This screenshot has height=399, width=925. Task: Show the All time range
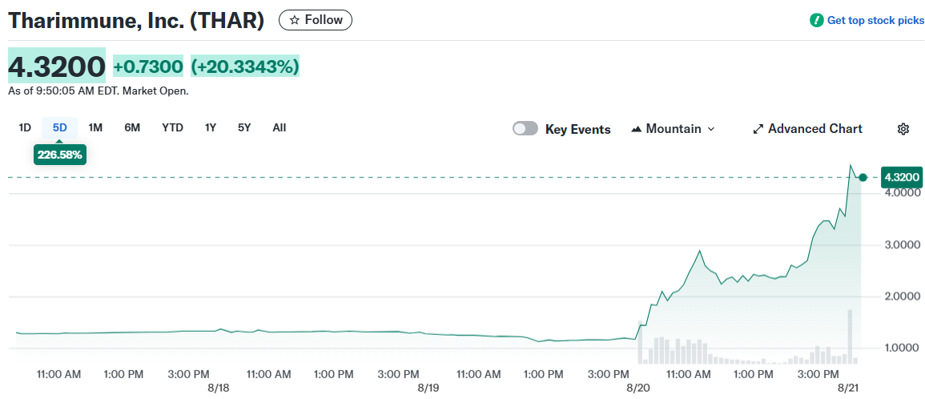(x=280, y=127)
